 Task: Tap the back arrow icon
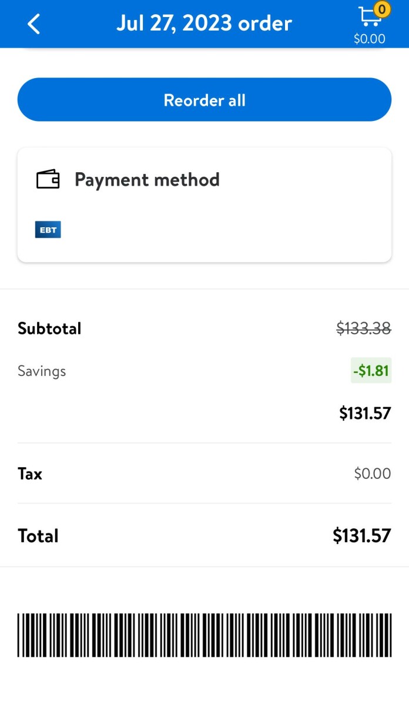point(34,24)
